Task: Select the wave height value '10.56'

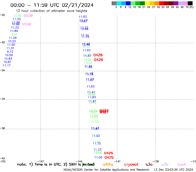Action: pyautogui.click(x=9, y=55)
